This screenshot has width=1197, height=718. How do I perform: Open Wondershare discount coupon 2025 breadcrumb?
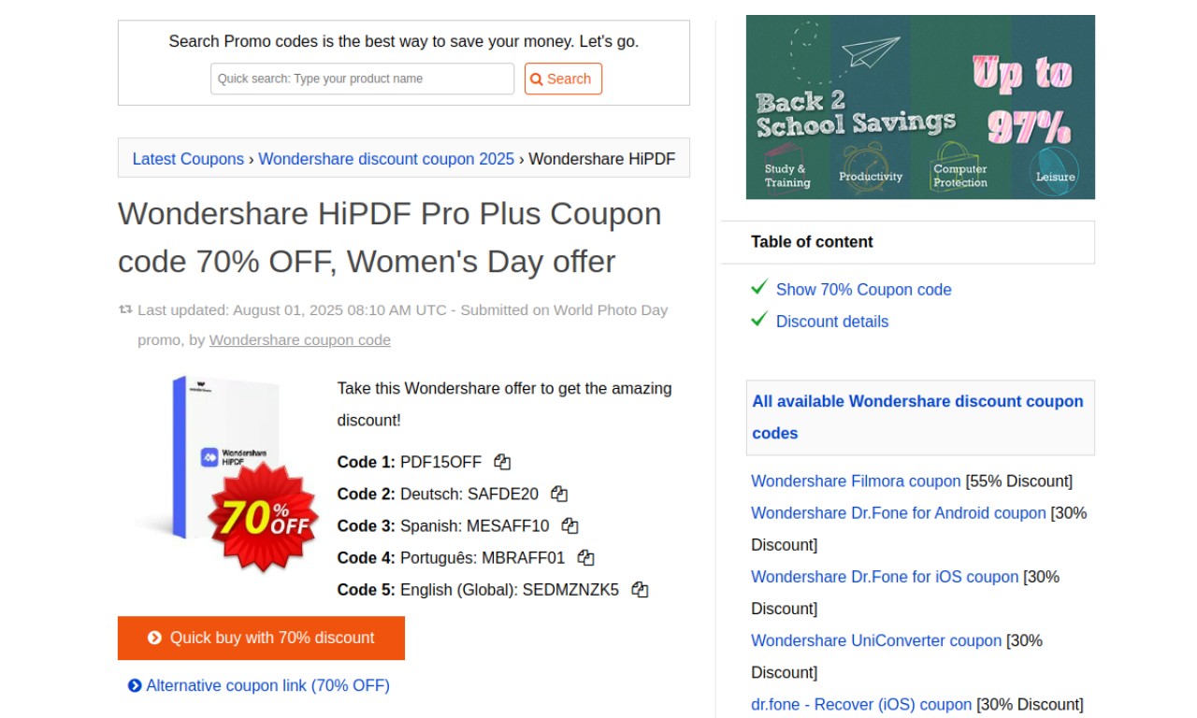[386, 159]
